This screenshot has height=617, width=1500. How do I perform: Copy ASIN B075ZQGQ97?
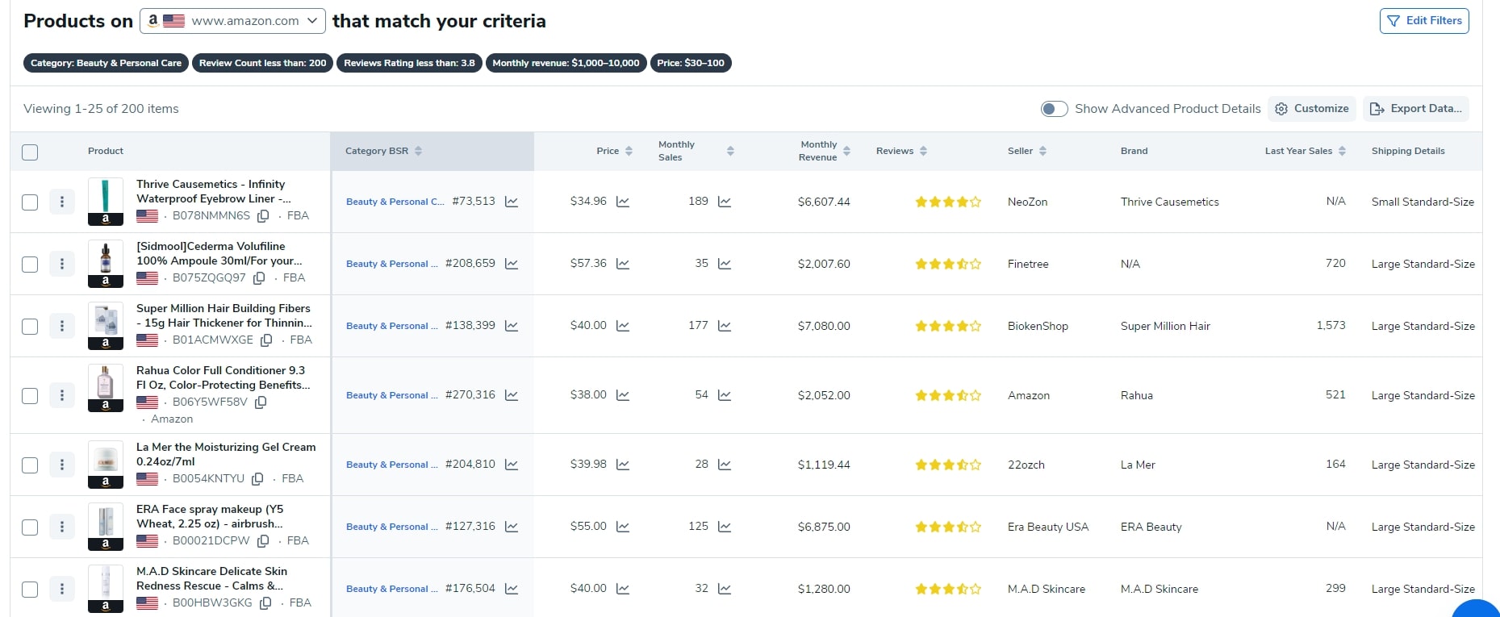tap(259, 278)
